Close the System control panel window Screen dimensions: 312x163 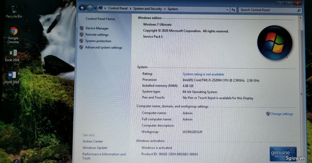click(x=297, y=3)
